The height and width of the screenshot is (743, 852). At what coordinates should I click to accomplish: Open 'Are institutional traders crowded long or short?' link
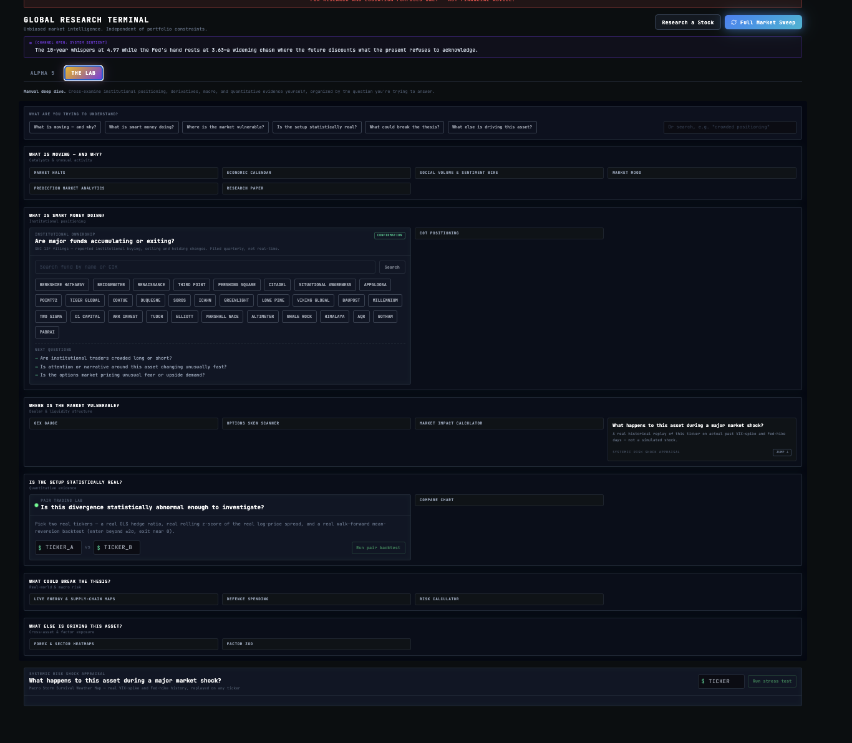point(106,358)
